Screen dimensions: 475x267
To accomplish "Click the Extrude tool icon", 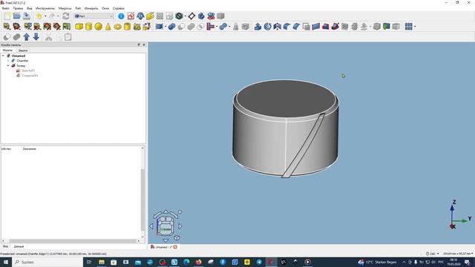I will (258, 27).
